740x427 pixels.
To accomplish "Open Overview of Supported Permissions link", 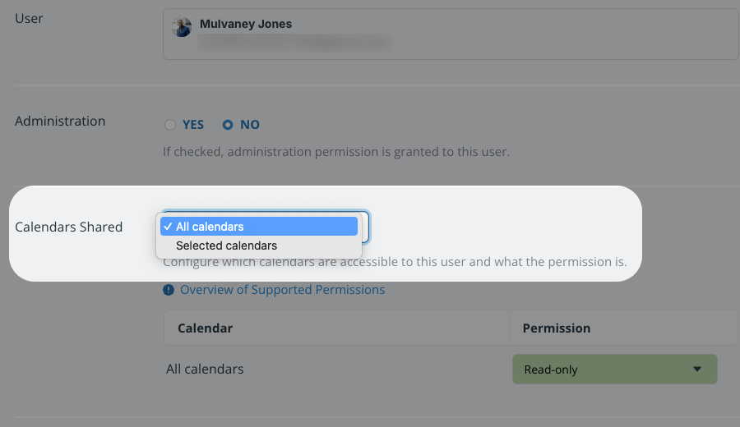I will [x=282, y=290].
